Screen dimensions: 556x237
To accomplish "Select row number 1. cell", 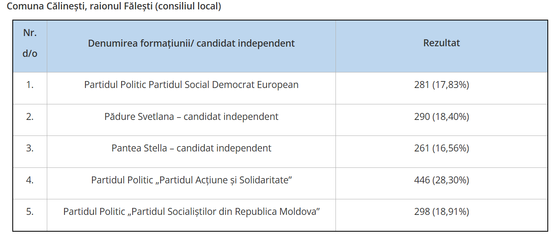I will (30, 85).
